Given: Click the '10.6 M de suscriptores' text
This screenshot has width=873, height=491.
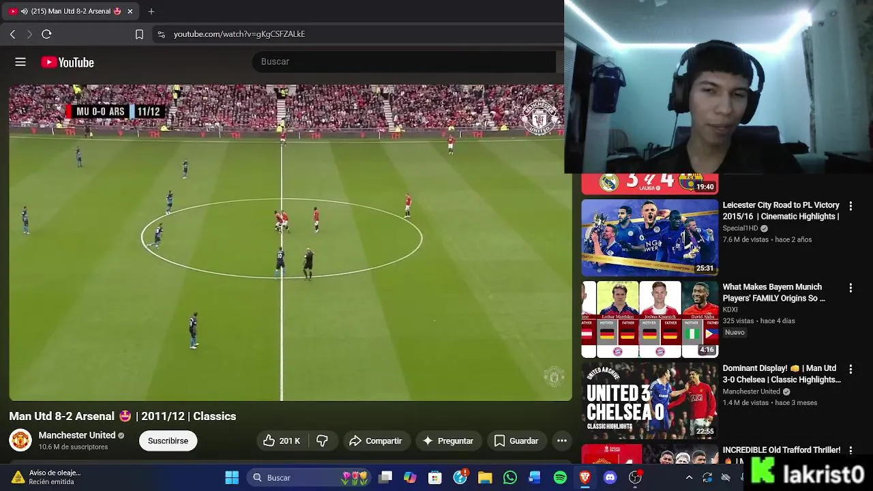Looking at the screenshot, I should coord(73,447).
